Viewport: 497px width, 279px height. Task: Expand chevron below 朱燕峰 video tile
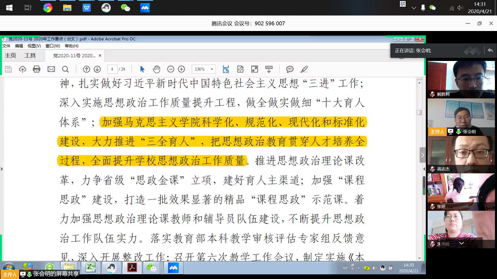point(461,243)
